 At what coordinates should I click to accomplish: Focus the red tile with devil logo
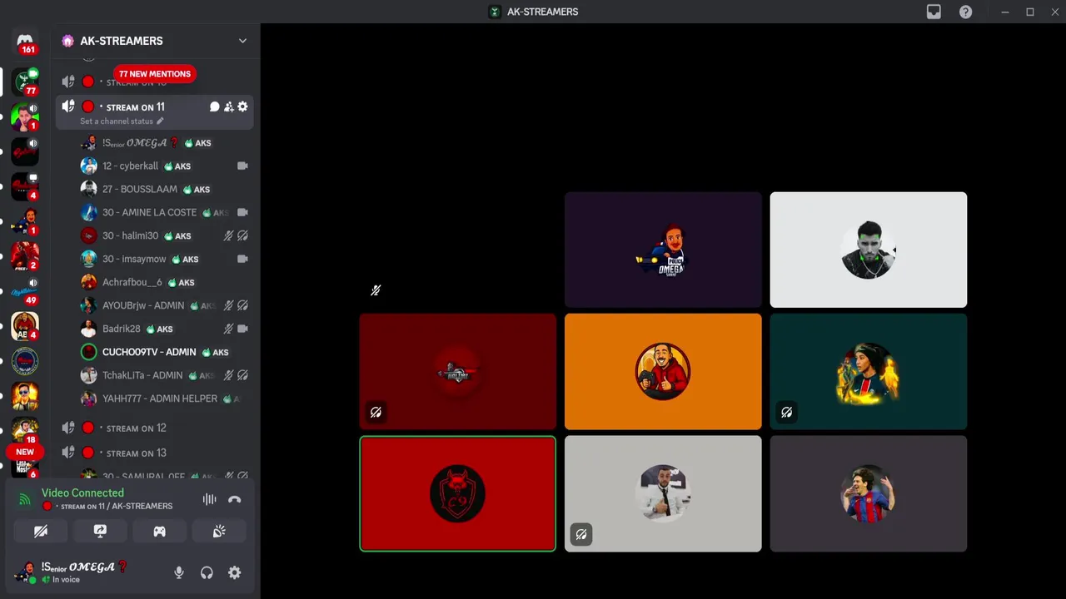tap(457, 493)
